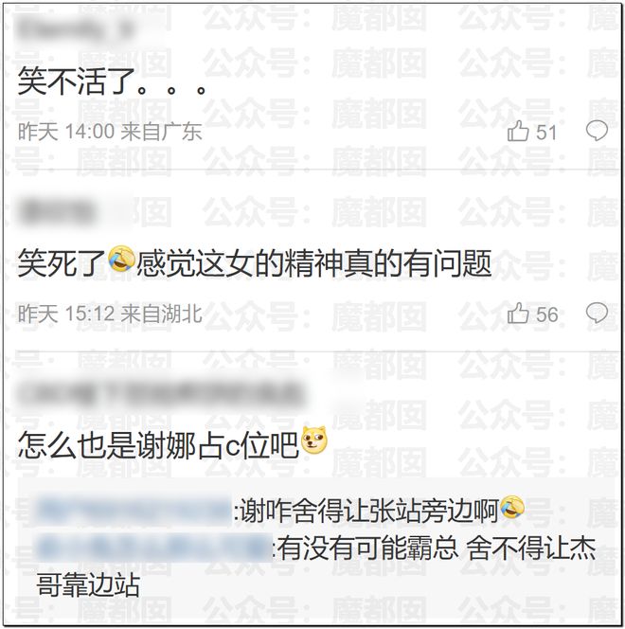Click the doge emoji after "占c位吧"

coord(313,440)
